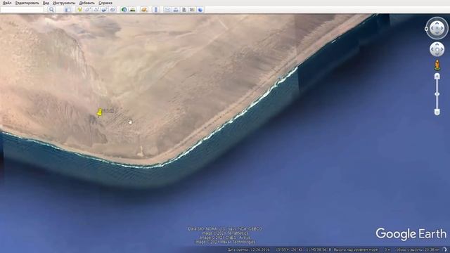Click the streaming progress indicator in status bar
The height and width of the screenshot is (253, 450).
tap(444, 250)
